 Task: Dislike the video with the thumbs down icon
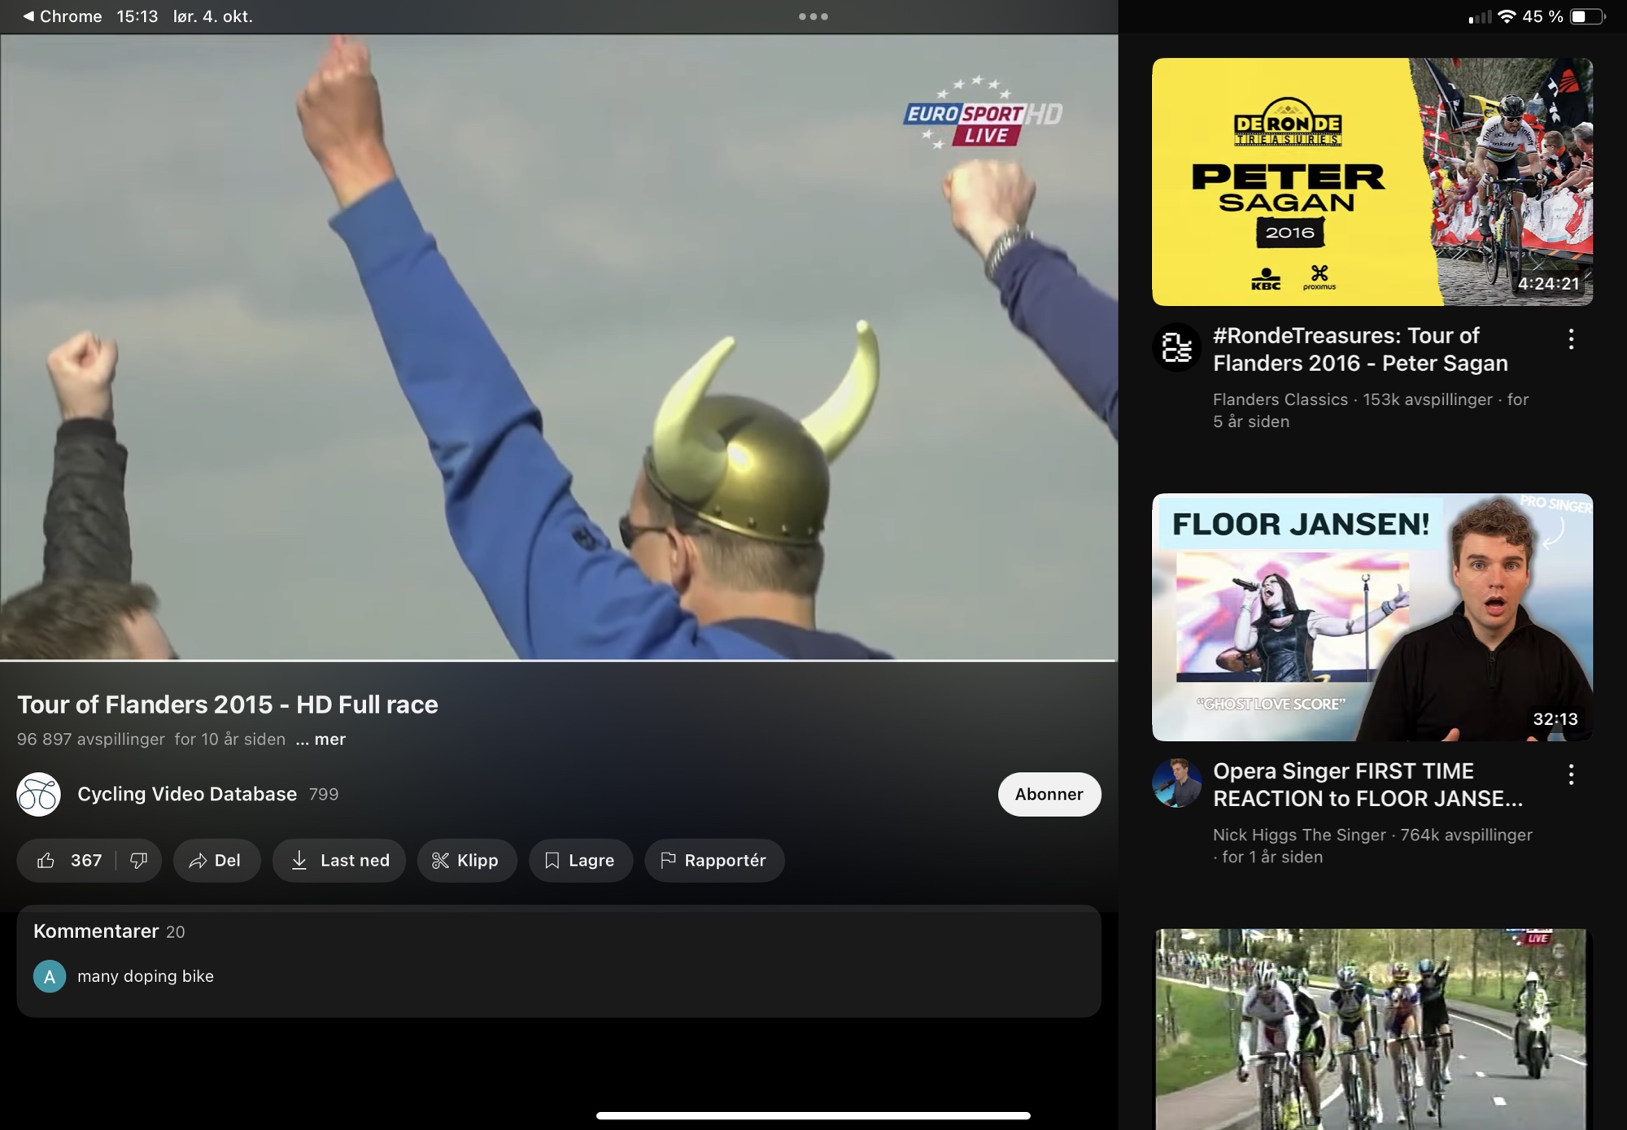click(x=139, y=861)
